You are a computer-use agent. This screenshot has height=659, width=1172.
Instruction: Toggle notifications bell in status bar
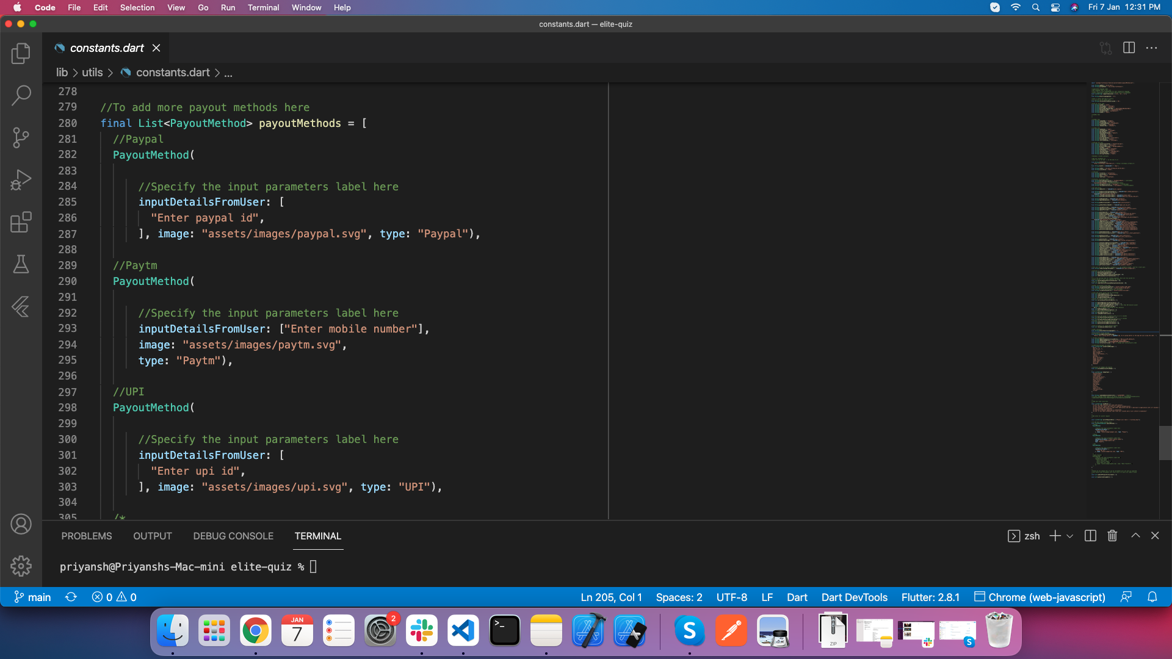[x=1152, y=597]
